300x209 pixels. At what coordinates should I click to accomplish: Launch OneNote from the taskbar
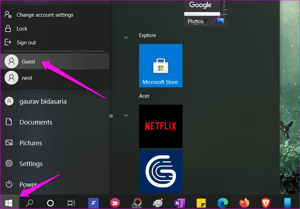[180, 203]
